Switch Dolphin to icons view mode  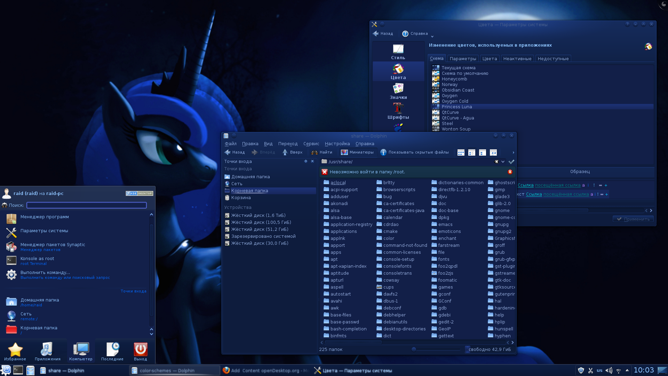point(461,152)
